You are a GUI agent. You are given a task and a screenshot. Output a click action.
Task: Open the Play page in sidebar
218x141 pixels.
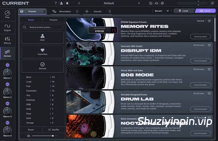click(x=7, y=14)
